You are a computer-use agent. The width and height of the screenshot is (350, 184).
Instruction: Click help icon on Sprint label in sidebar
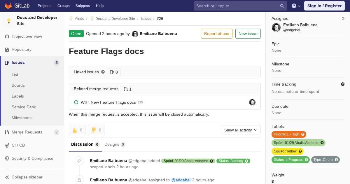coord(322,143)
